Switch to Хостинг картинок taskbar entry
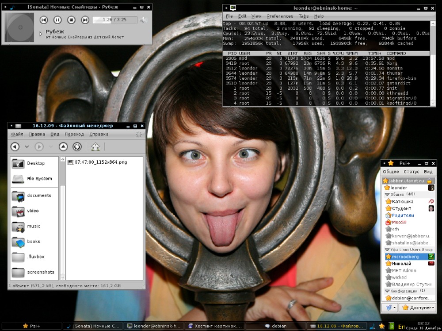 click(215, 326)
